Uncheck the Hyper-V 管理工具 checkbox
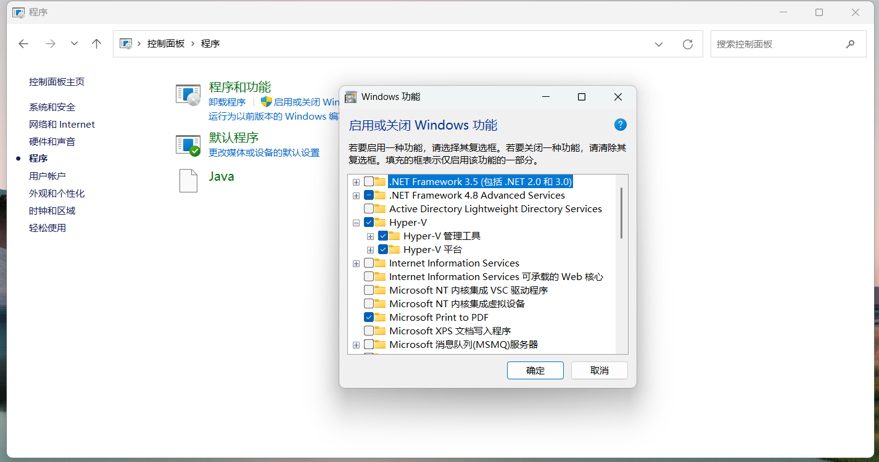The height and width of the screenshot is (462, 879). click(382, 236)
